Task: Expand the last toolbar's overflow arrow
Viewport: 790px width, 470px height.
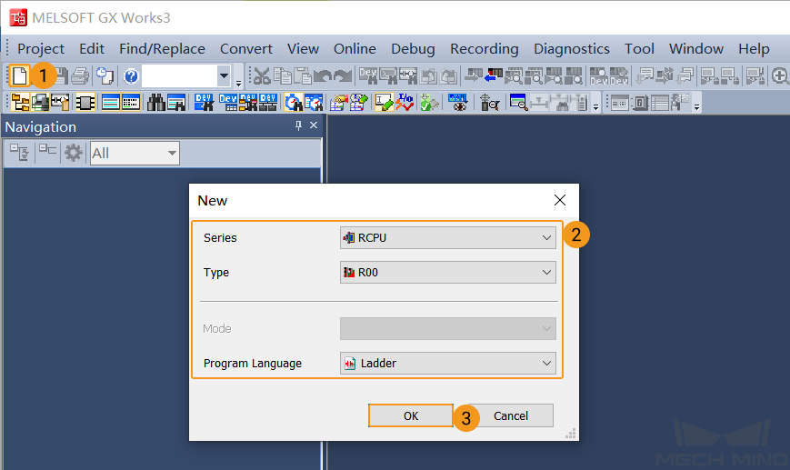Action: click(x=696, y=106)
